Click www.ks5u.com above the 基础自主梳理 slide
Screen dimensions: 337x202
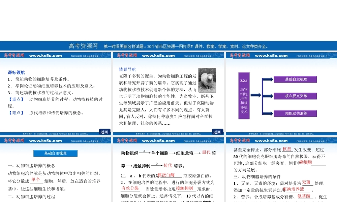pos(45,141)
